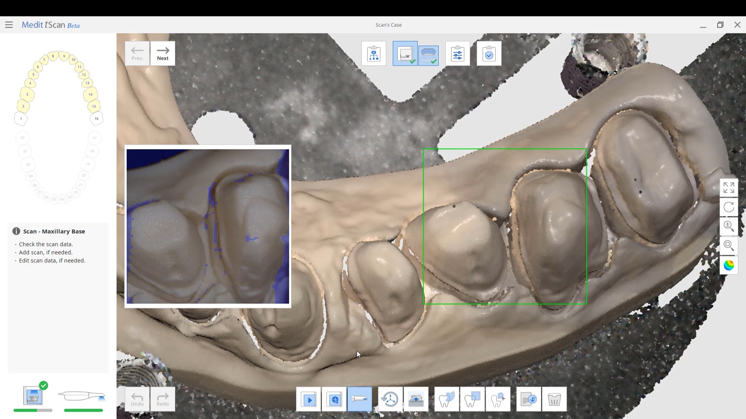Go to the previous step with Prev.
Image resolution: width=746 pixels, height=419 pixels.
click(x=137, y=54)
